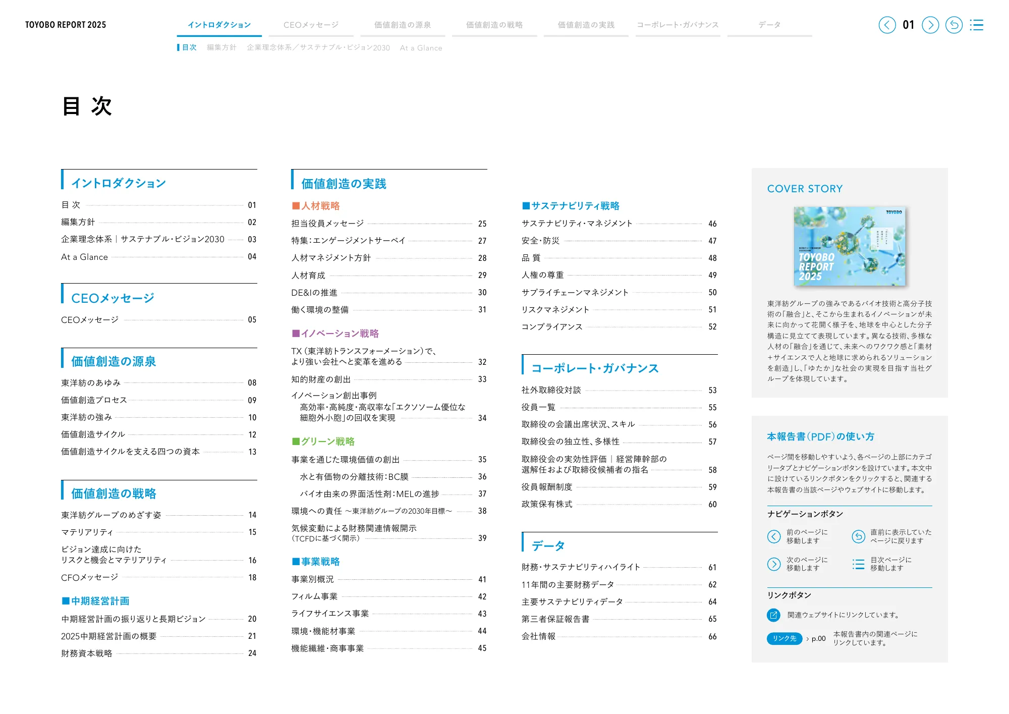
Task: Open CEOメッセージ on page 05
Action: pos(90,319)
